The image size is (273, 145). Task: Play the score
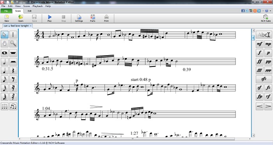50,18
